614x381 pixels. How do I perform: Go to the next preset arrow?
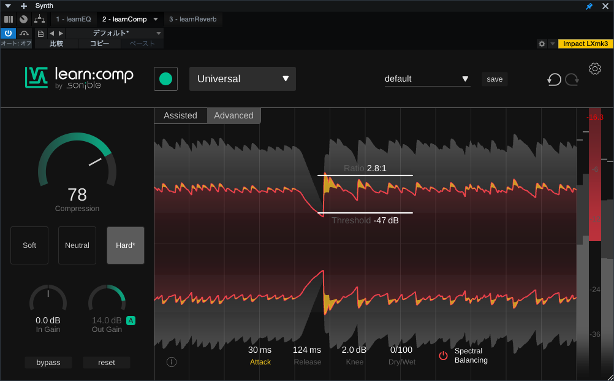61,33
